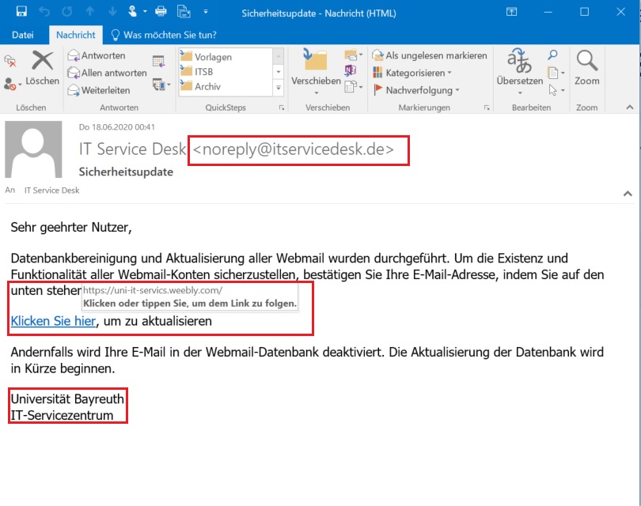The width and height of the screenshot is (641, 506).
Task: Open the touch mode dropdown arrow
Action: point(145,12)
